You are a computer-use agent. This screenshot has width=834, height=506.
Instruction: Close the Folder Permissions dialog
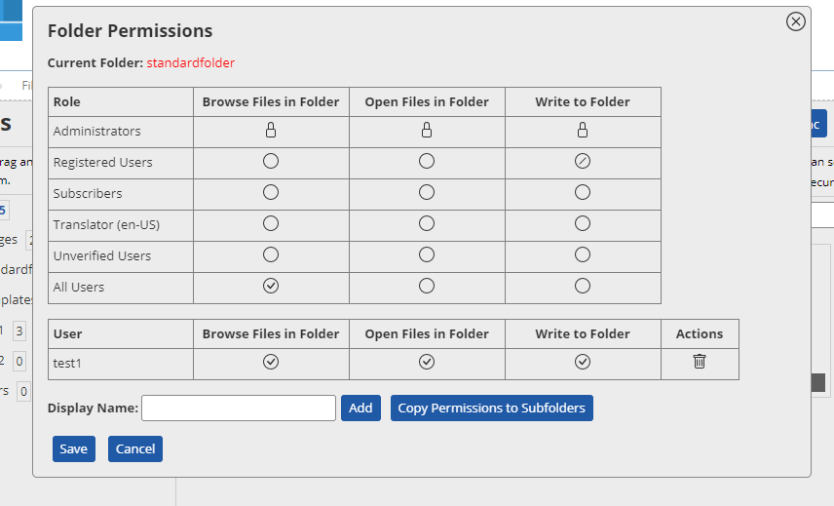tap(796, 21)
